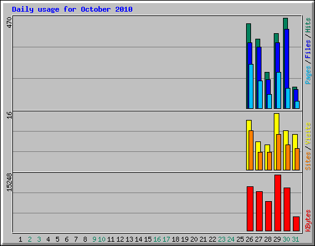
Task: Click the Hits legend label
Action: point(308,25)
